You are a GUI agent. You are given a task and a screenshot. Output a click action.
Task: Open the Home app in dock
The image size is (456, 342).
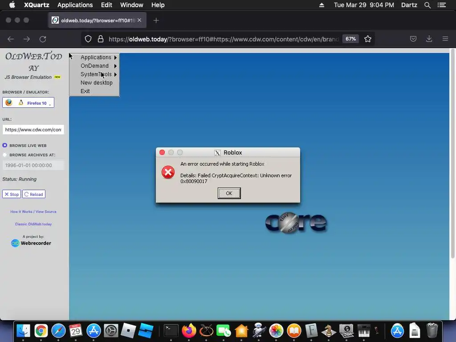pos(241,331)
